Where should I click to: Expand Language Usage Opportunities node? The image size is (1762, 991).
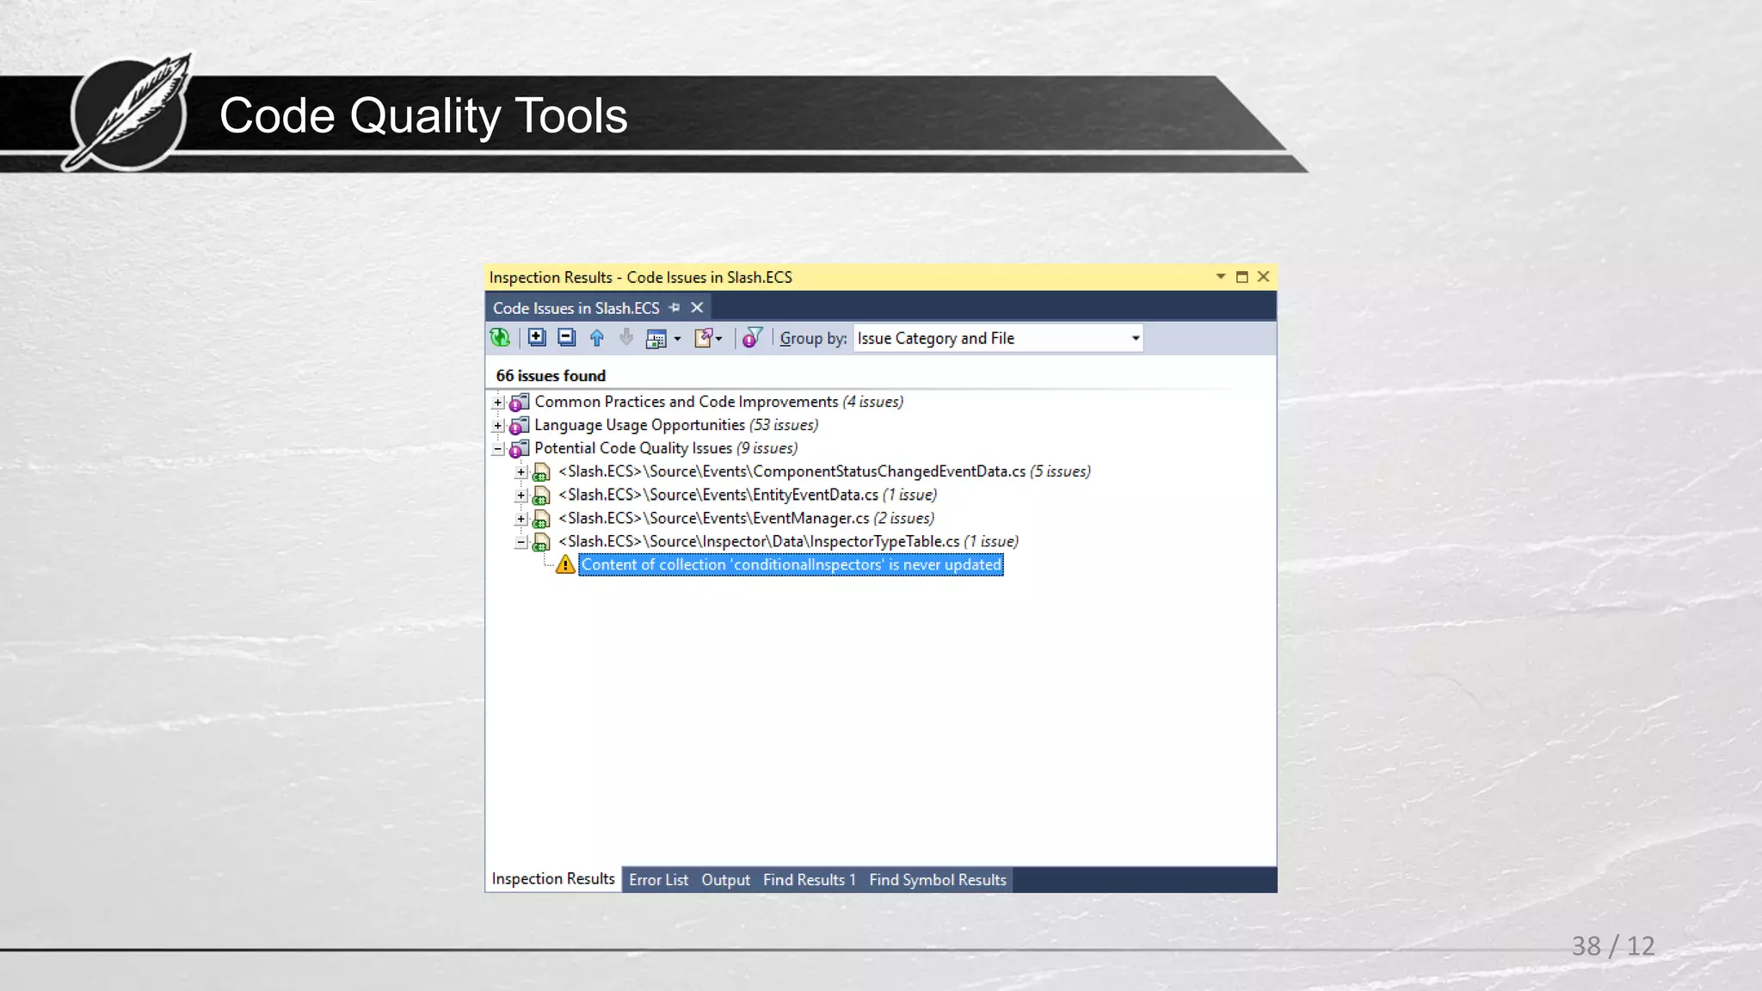click(497, 425)
